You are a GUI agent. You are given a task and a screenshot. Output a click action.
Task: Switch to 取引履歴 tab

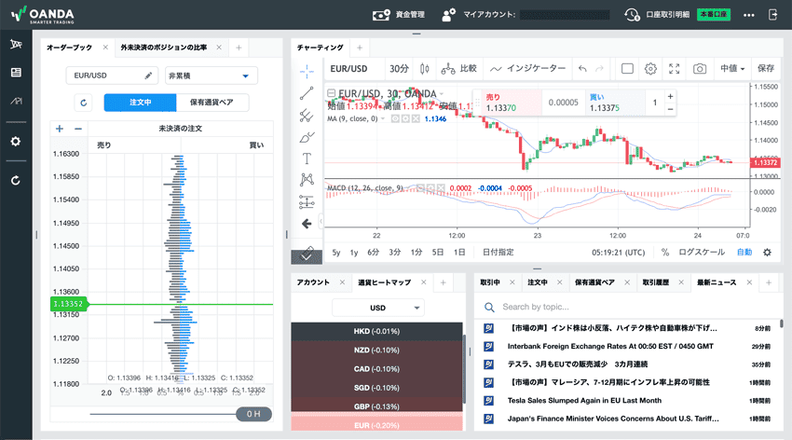tap(656, 282)
